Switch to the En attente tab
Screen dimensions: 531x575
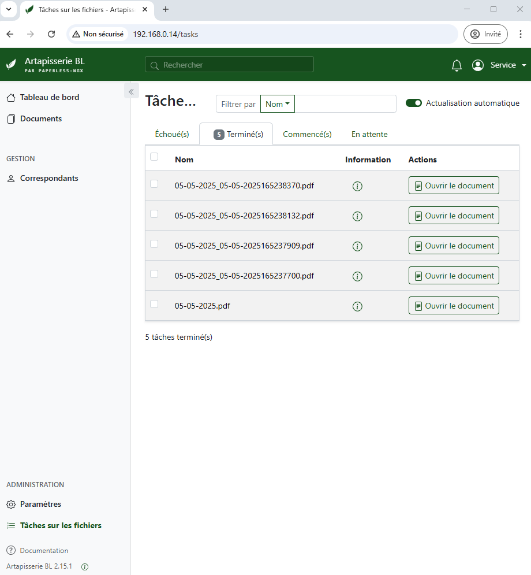click(369, 134)
